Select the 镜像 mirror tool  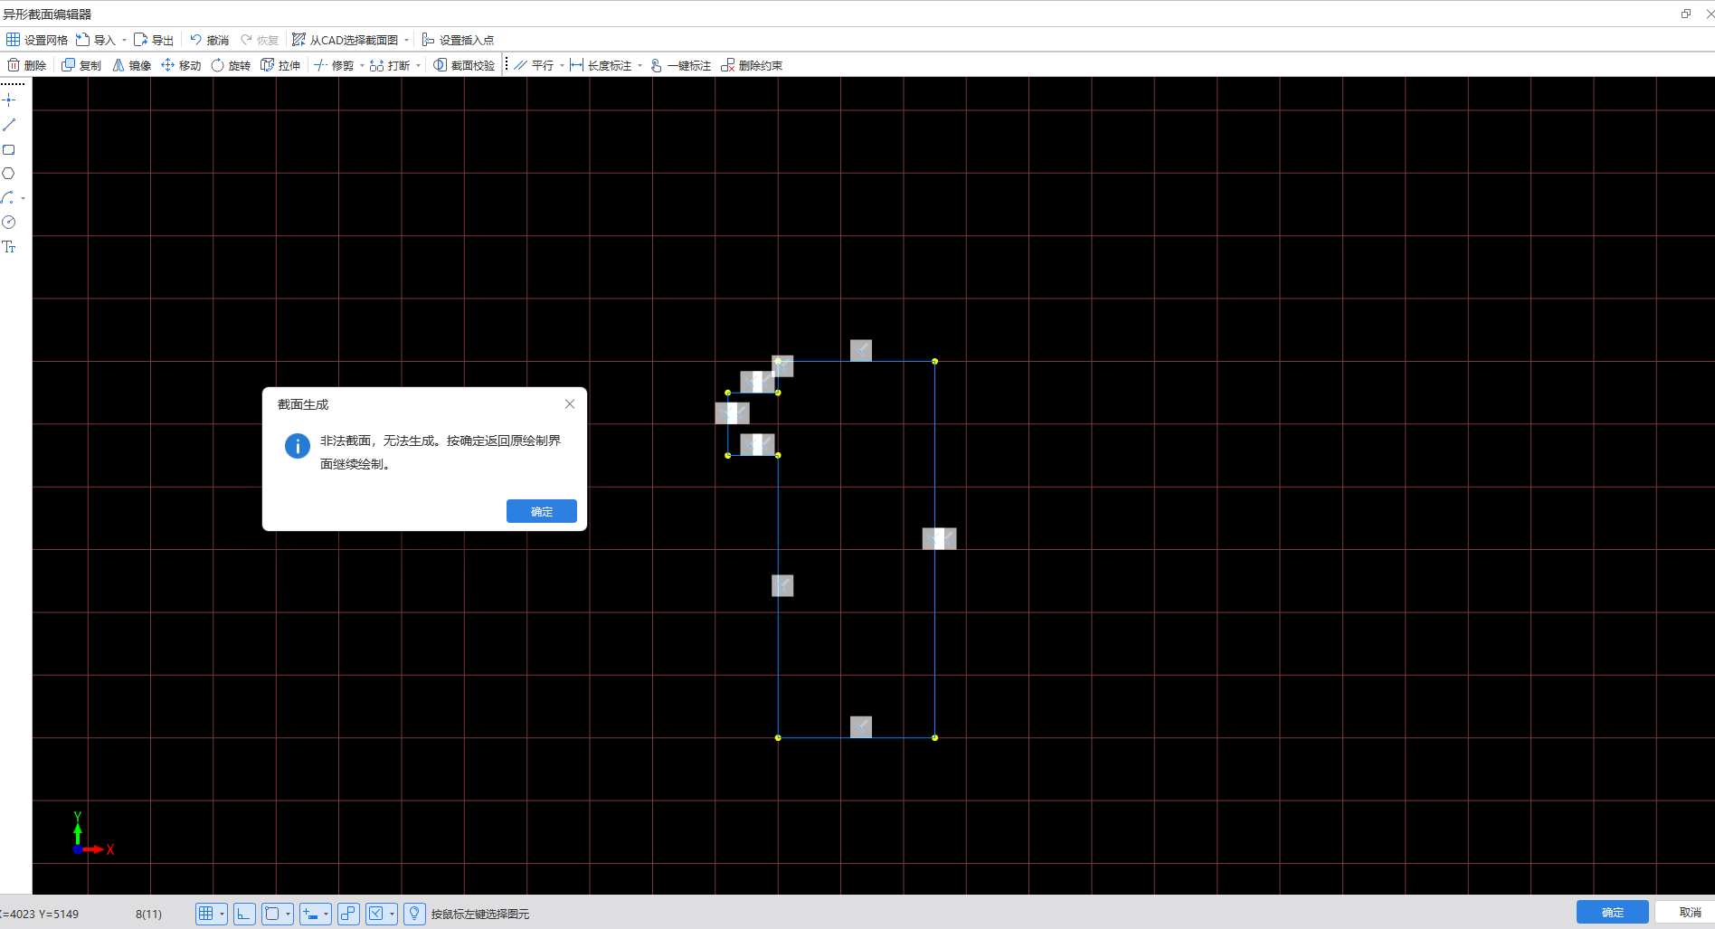point(132,65)
